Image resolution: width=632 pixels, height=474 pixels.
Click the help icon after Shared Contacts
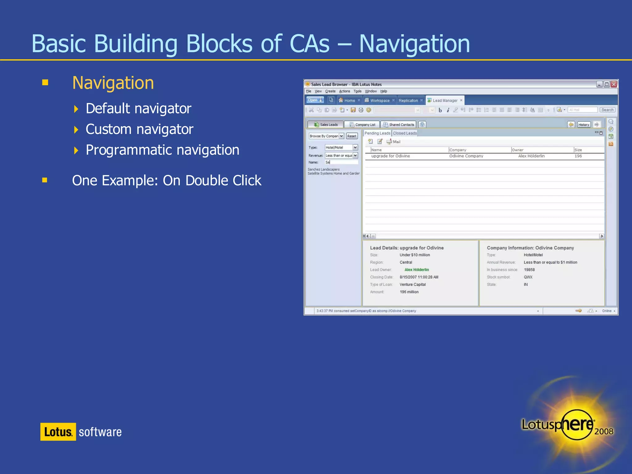pyautogui.click(x=422, y=125)
